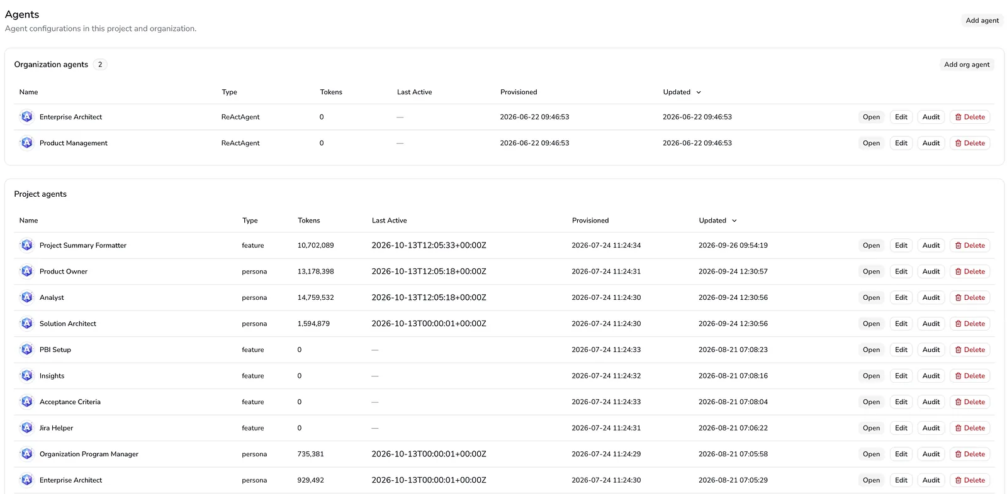
Task: Click the project agents Last Active column header
Action: (x=389, y=221)
